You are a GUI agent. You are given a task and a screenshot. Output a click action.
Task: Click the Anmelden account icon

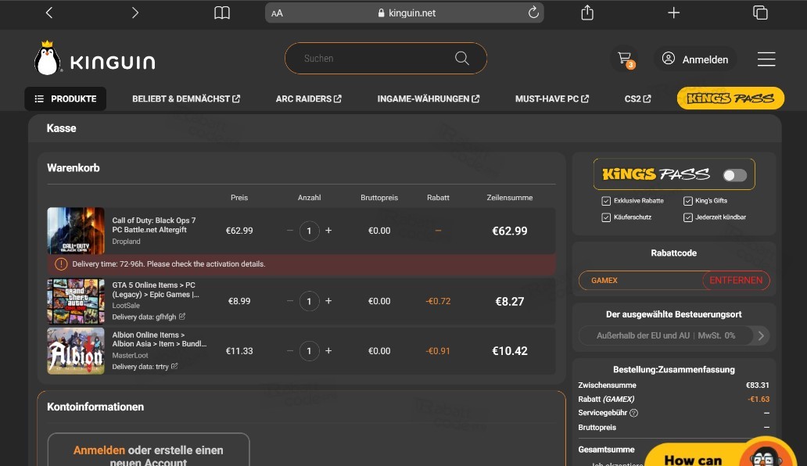[x=669, y=58]
